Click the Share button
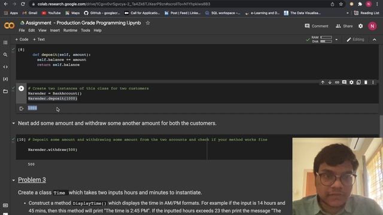The height and width of the screenshot is (215, 383). (344, 26)
